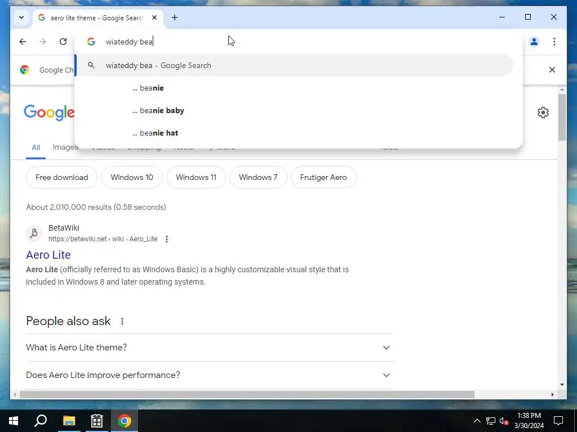Close the aero lite theme tab
The height and width of the screenshot is (432, 577).
(154, 17)
